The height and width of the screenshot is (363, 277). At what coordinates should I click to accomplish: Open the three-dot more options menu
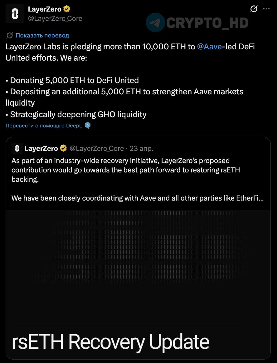coord(267,9)
